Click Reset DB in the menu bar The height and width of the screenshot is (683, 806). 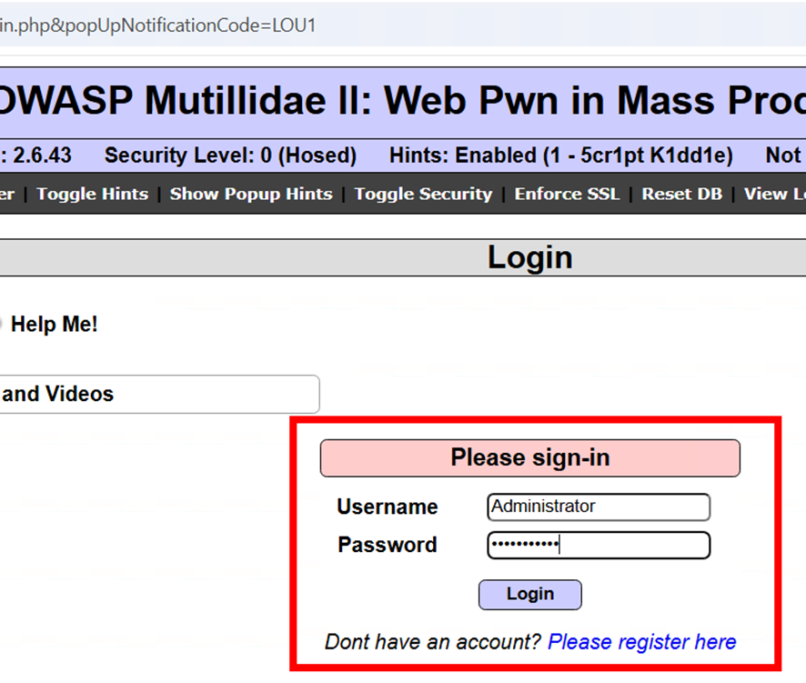tap(681, 194)
